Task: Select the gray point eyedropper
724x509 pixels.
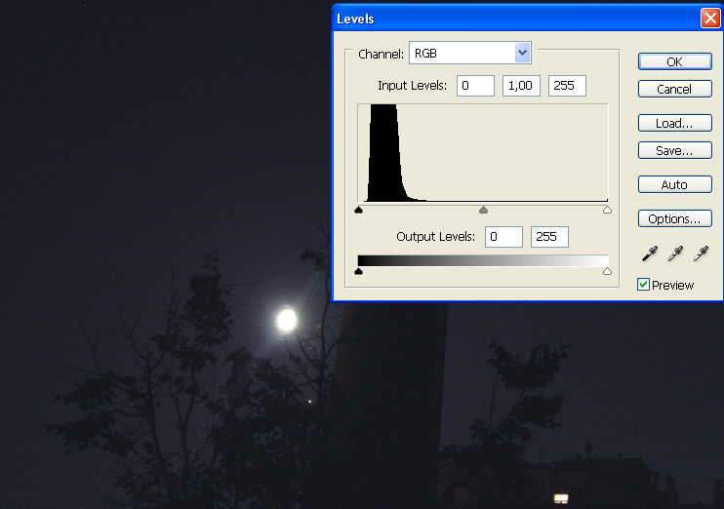Action: pos(675,254)
